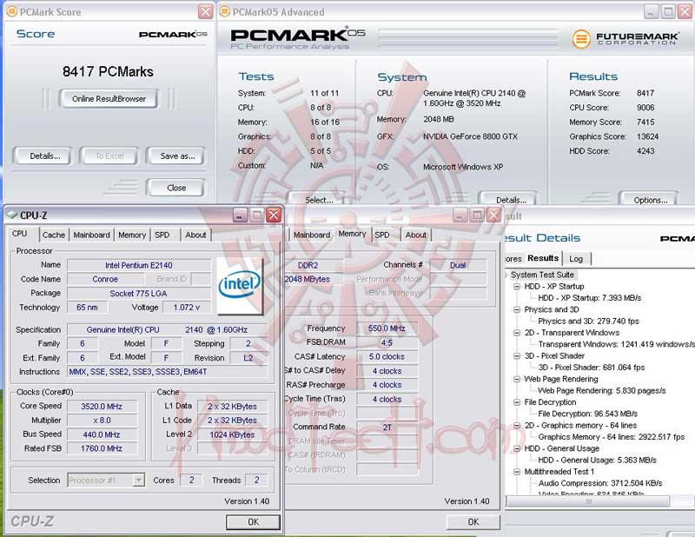Open About tab in front CPU-Z window
Image resolution: width=695 pixels, height=537 pixels.
point(195,235)
